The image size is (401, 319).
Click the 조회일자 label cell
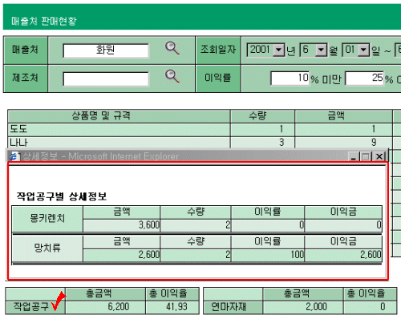point(218,50)
